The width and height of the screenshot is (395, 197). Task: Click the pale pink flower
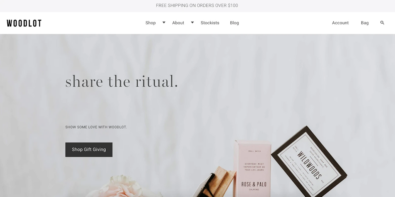[120, 187]
